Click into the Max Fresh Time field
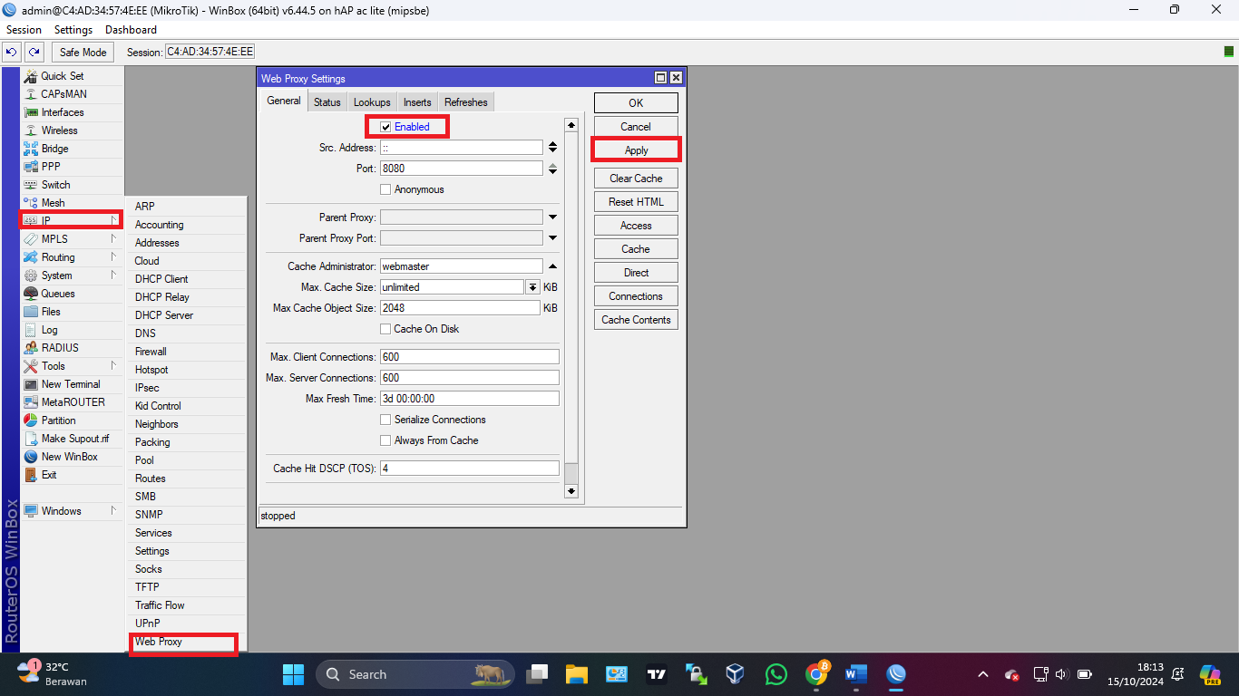 point(470,399)
